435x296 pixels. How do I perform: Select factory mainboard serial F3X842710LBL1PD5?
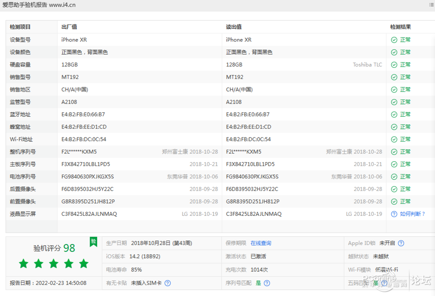(86, 164)
